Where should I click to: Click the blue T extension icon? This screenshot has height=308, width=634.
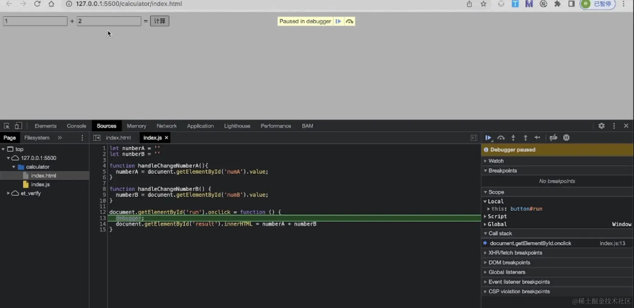point(515,4)
